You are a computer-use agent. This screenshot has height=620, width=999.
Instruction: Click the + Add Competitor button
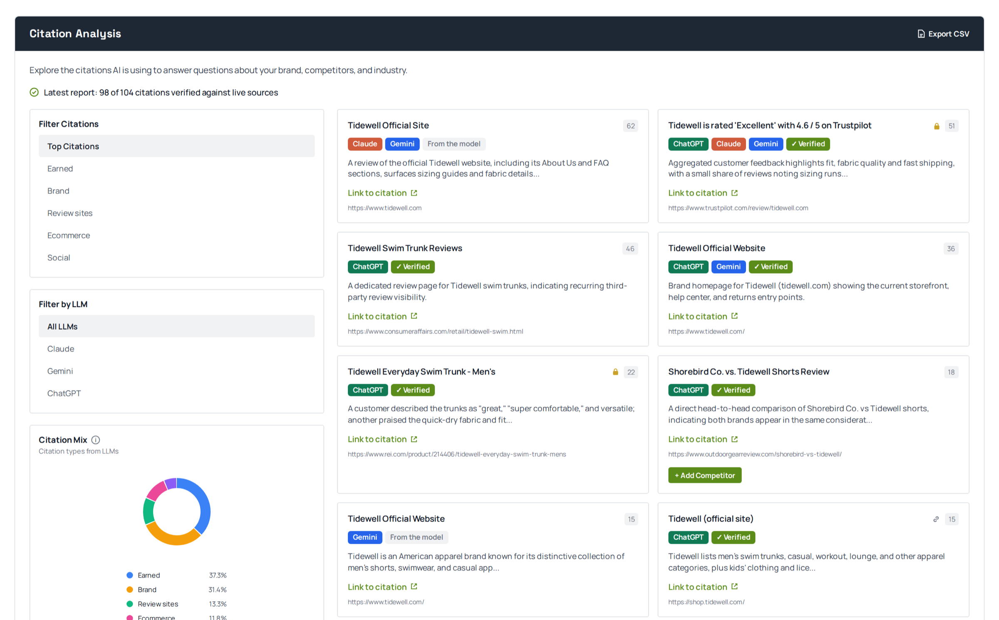(704, 475)
